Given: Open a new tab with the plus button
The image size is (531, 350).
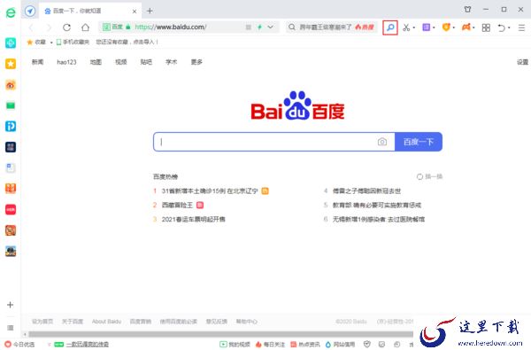Looking at the screenshot, I should tap(150, 11).
